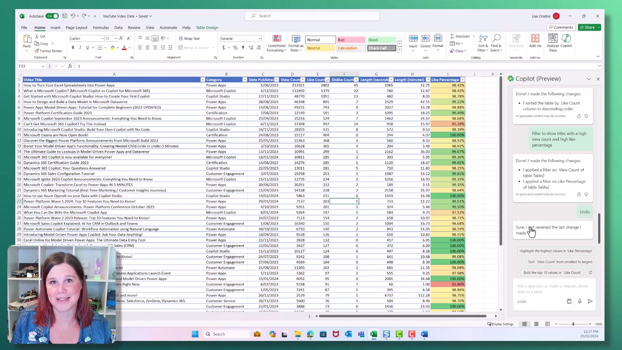Click the microphone icon in Copilot prompt
Screen dimensions: 622x350
(580, 301)
